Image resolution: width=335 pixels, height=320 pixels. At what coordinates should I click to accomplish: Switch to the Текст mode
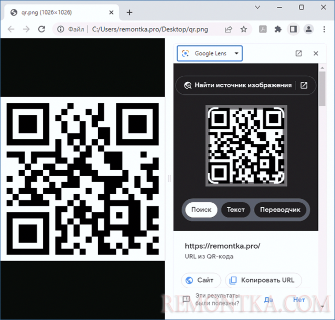[235, 210]
